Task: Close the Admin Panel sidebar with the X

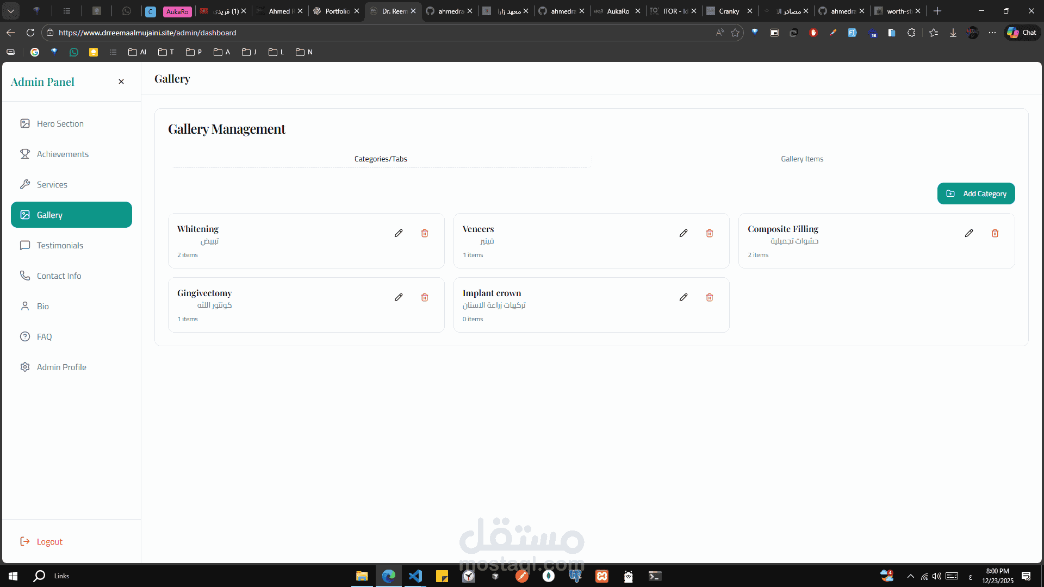Action: [121, 82]
